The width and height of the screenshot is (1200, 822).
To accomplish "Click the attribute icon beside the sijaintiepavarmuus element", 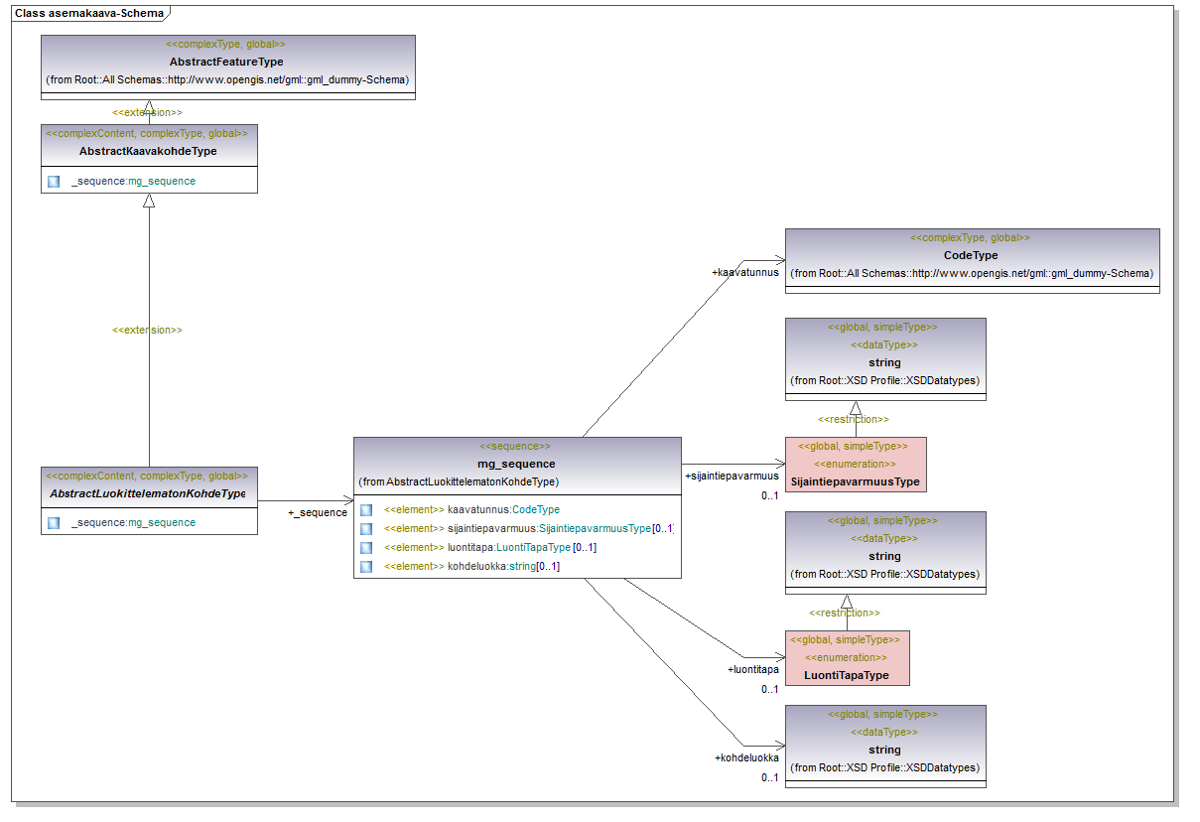I will [366, 529].
